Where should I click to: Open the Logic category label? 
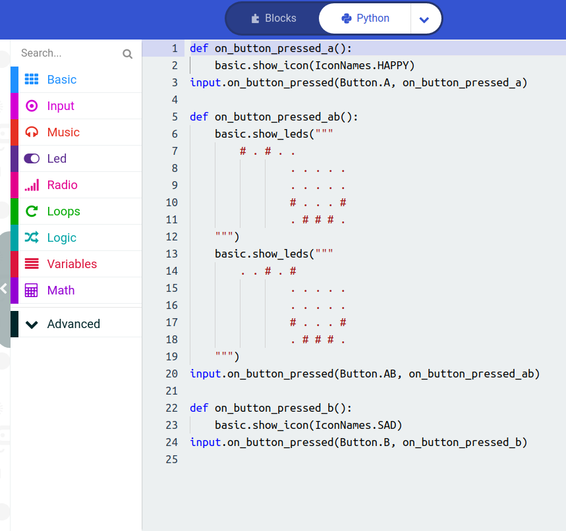click(61, 238)
